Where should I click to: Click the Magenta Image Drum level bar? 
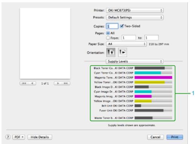[x=153, y=96]
